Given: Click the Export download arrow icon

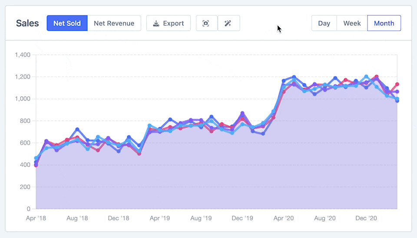Looking at the screenshot, I should (x=156, y=23).
